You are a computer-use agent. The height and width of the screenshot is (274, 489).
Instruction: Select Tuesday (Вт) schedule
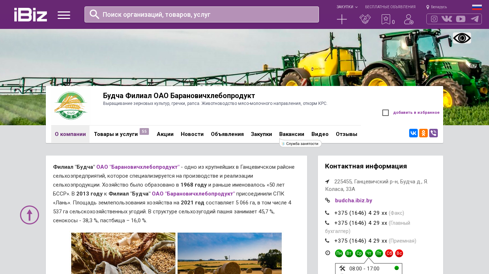pyautogui.click(x=349, y=253)
